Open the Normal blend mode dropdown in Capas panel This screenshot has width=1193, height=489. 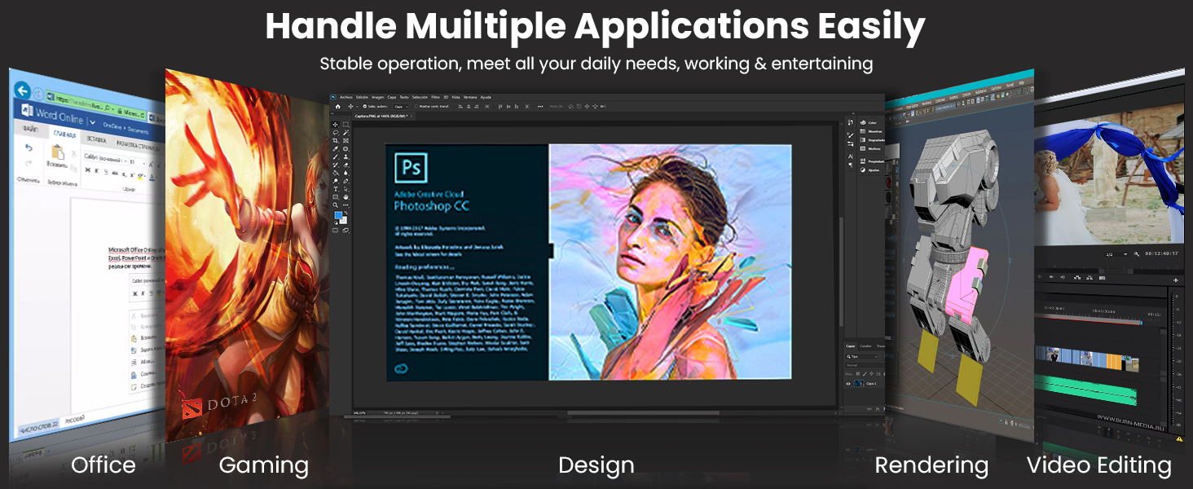(x=865, y=365)
